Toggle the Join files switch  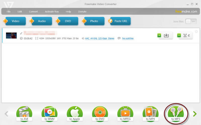click(191, 22)
